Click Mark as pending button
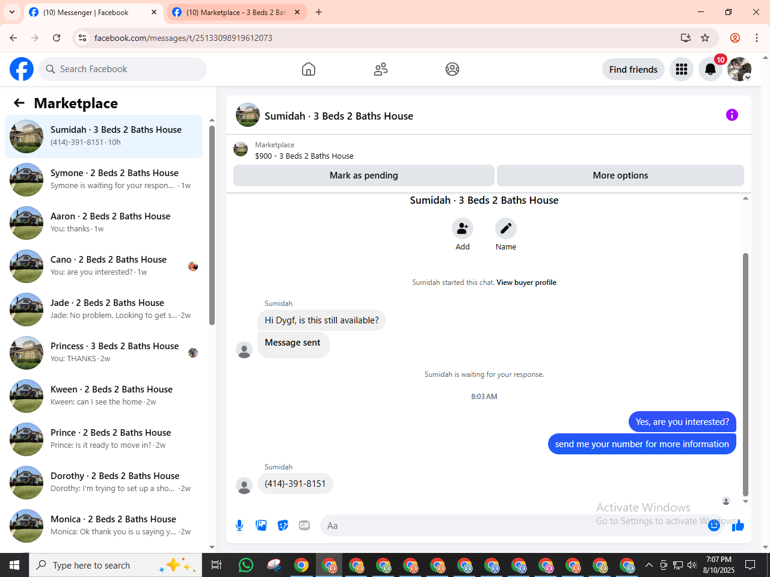This screenshot has height=577, width=770. coord(364,176)
